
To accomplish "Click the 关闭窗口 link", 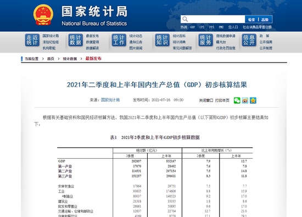I will point(206,101).
